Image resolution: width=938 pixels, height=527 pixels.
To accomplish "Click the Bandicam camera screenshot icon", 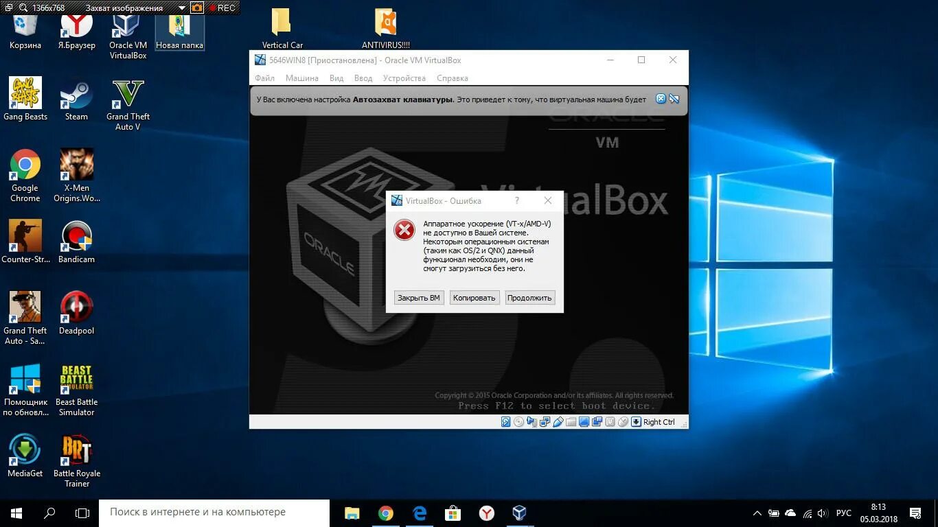I will pyautogui.click(x=197, y=8).
